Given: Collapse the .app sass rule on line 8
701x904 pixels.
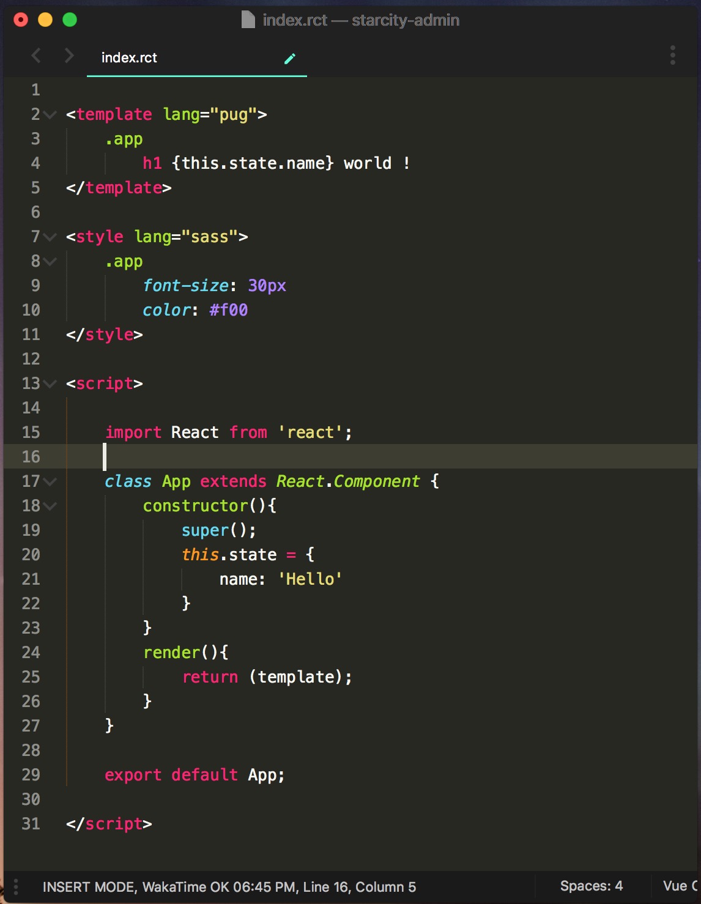Looking at the screenshot, I should 51,261.
